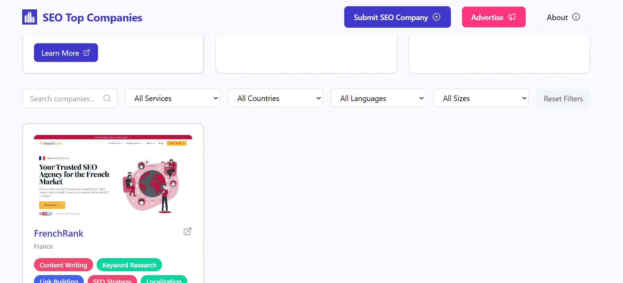Focus the Search companies input field
The width and height of the screenshot is (623, 283).
pyautogui.click(x=70, y=98)
